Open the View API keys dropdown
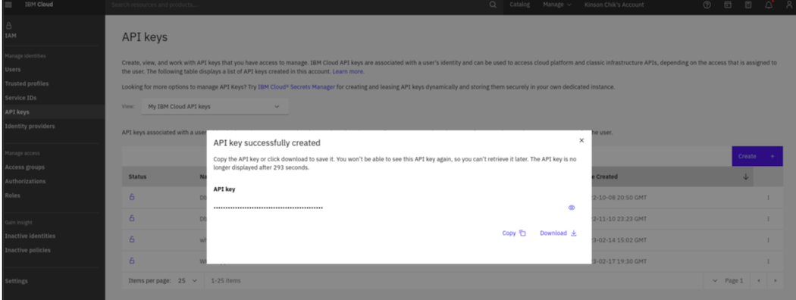796x300 pixels. point(215,107)
